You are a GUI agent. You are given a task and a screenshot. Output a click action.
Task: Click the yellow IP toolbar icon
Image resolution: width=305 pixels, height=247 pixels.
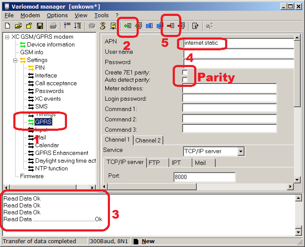coord(113,26)
